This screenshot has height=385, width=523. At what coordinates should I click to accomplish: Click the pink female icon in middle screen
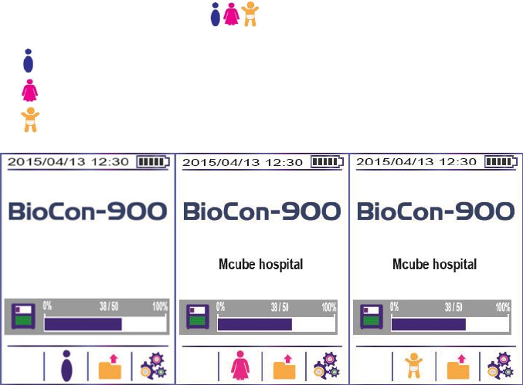(x=241, y=365)
